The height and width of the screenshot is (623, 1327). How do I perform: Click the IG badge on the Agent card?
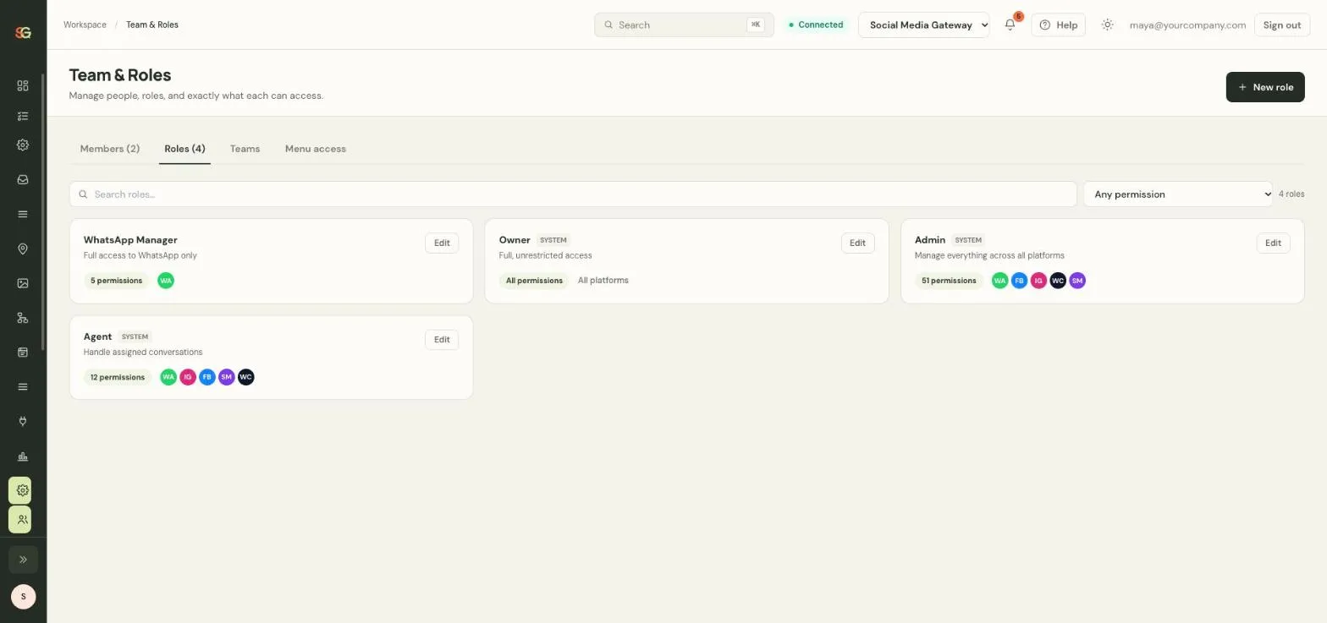pyautogui.click(x=188, y=377)
